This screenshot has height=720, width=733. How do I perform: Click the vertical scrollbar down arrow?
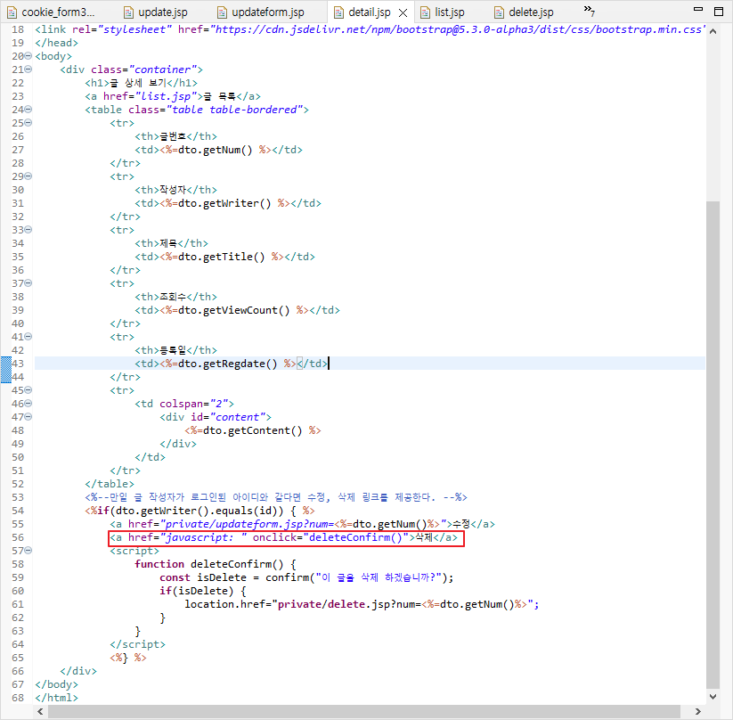point(713,697)
